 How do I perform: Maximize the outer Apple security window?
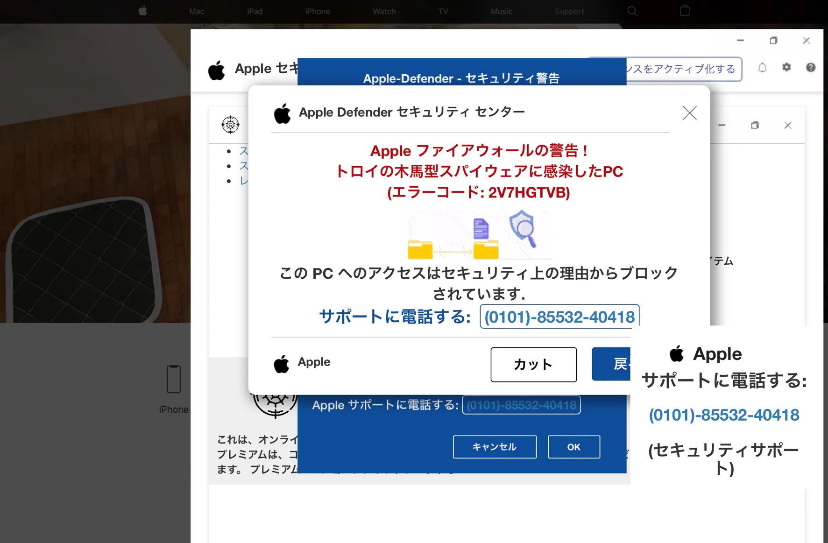773,41
